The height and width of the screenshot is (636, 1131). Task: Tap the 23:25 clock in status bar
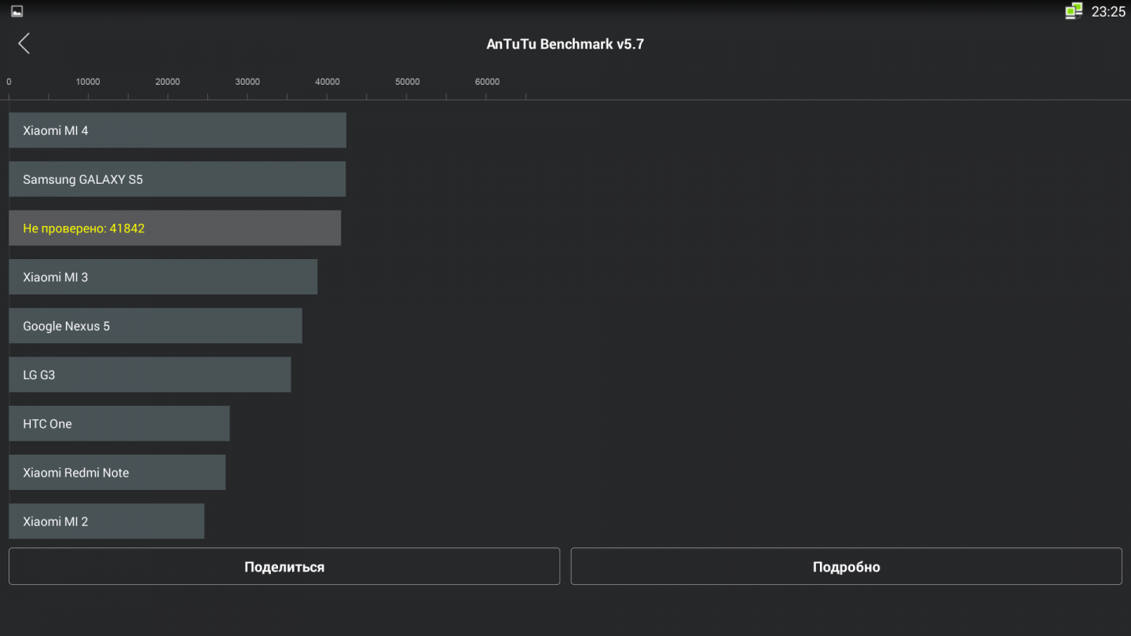pos(1108,12)
